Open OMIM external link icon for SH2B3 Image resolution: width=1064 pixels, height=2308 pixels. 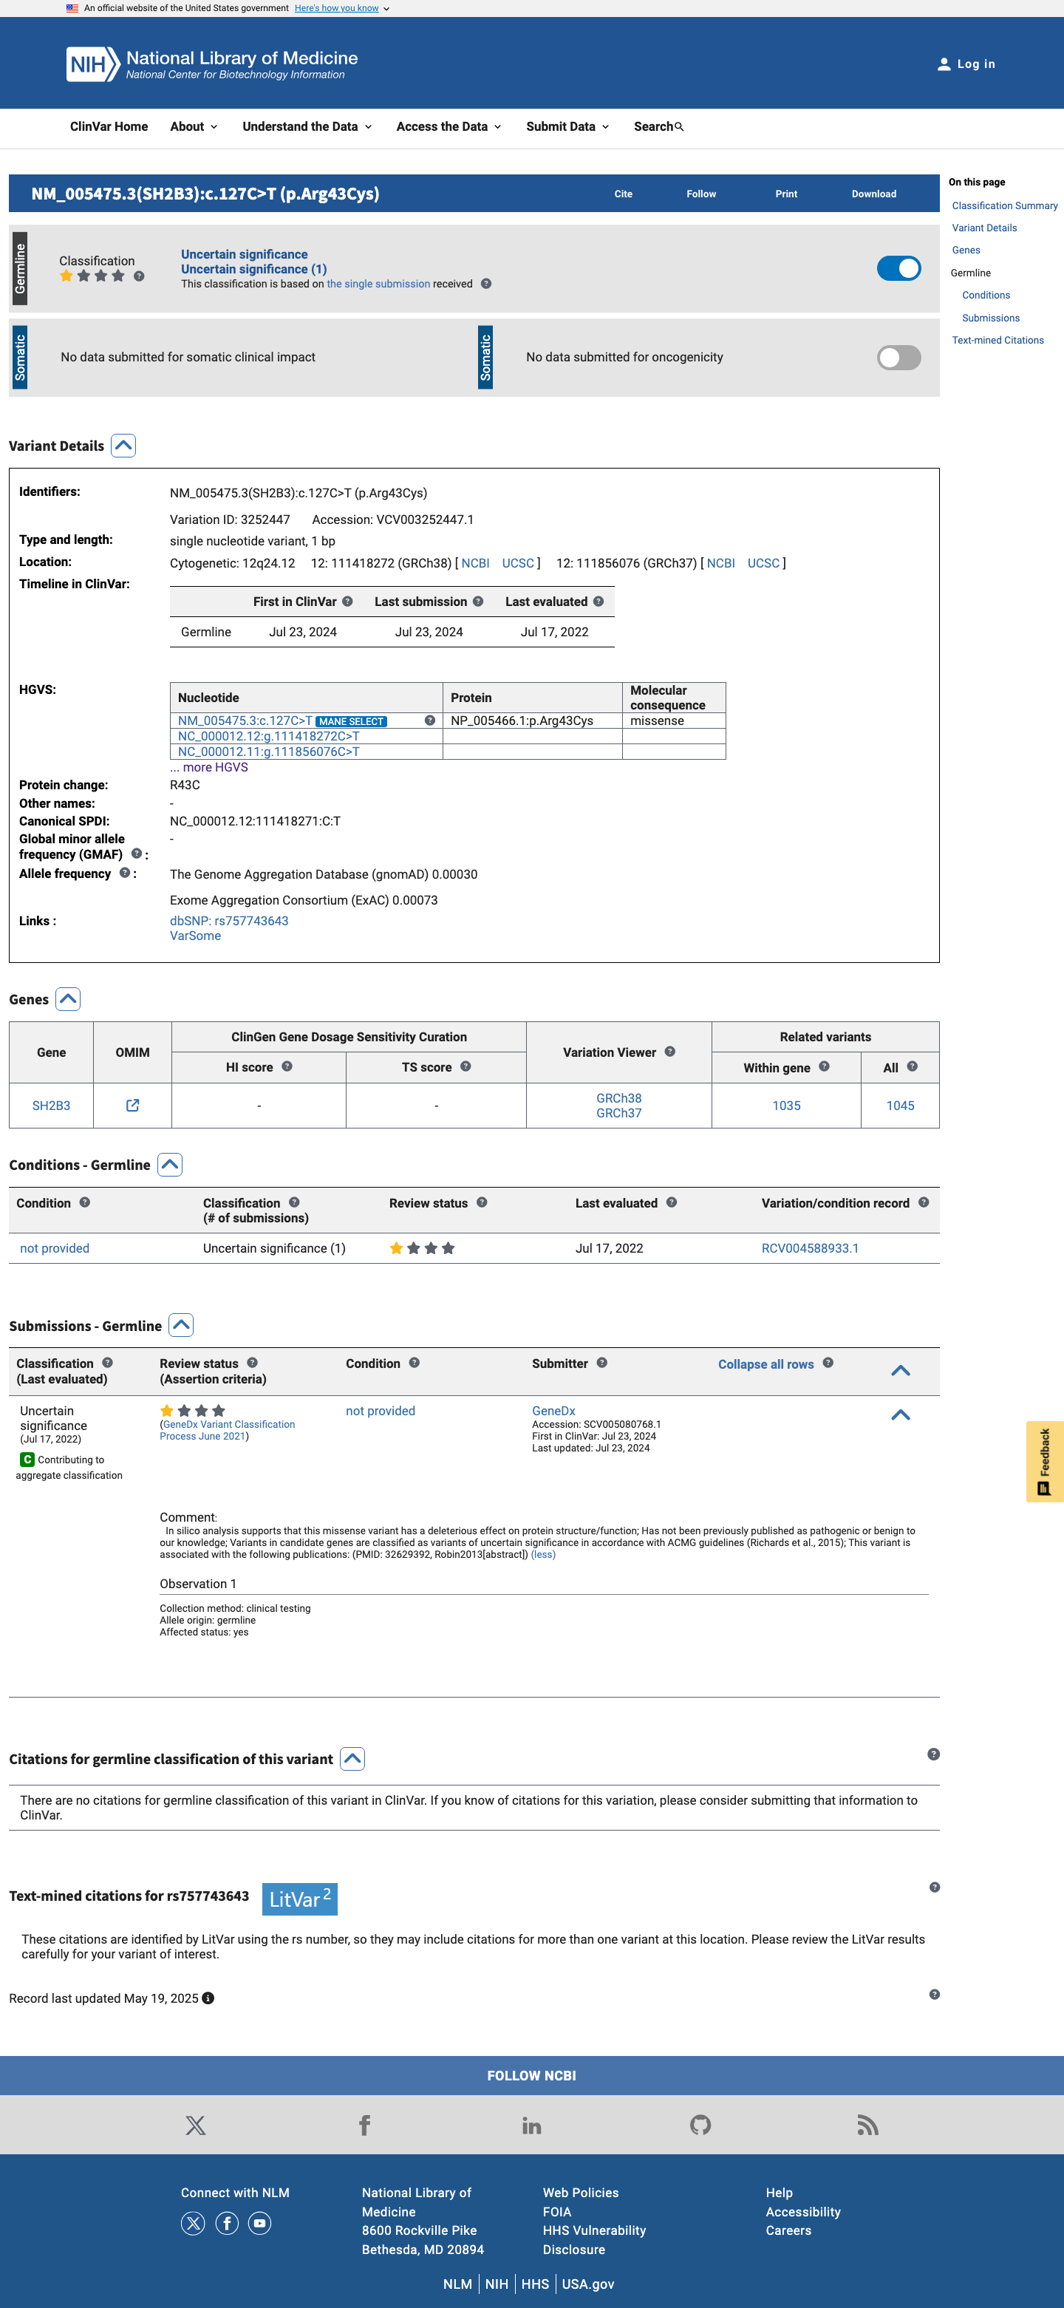click(132, 1105)
